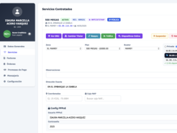This screenshot has height=133, width=177.
Task: Open the Plan dropdown showing 500 MEGAS
Action: point(103,49)
